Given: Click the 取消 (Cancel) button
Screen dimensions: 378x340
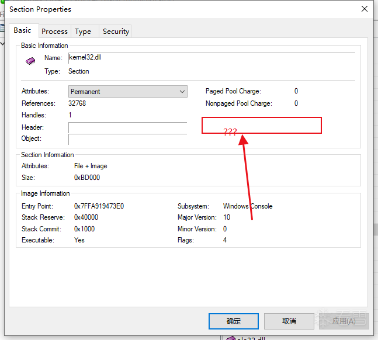Looking at the screenshot, I should coord(289,321).
